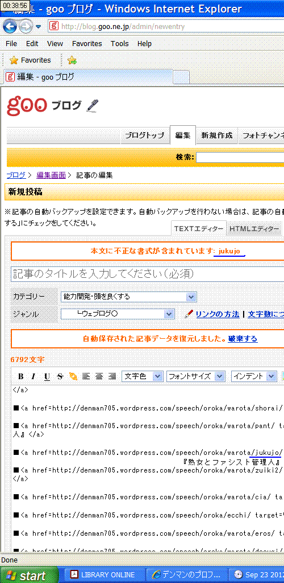Open the リンクの方法 help link
This screenshot has width=284, height=583.
click(x=218, y=314)
